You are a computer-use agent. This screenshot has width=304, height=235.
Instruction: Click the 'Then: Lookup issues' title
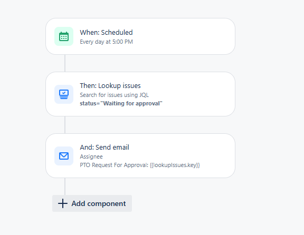coord(110,86)
